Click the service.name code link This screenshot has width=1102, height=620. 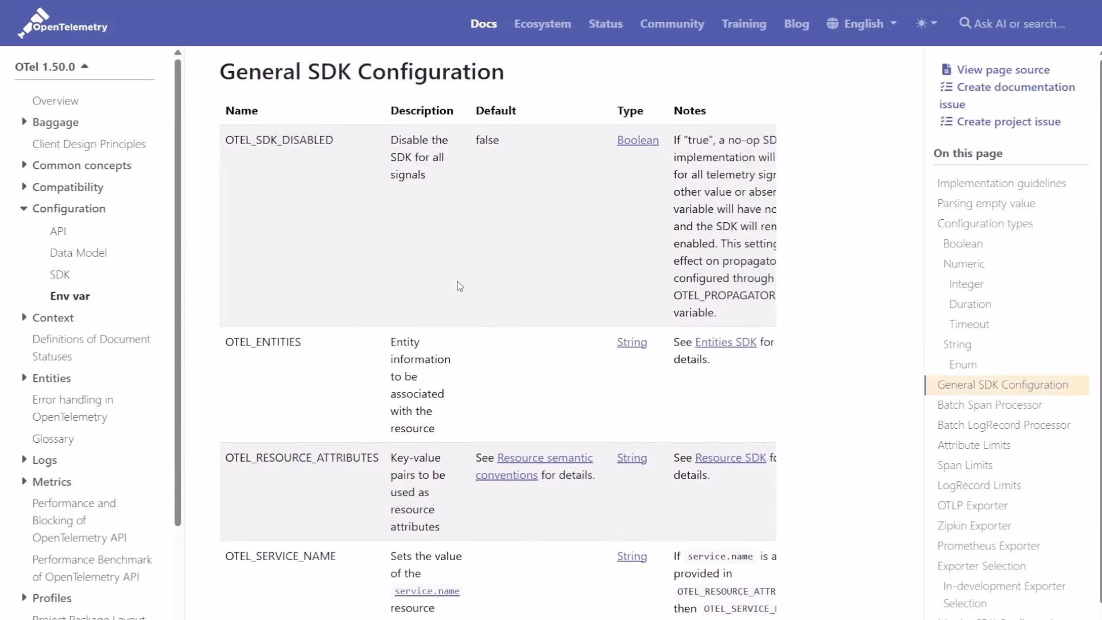(x=427, y=591)
